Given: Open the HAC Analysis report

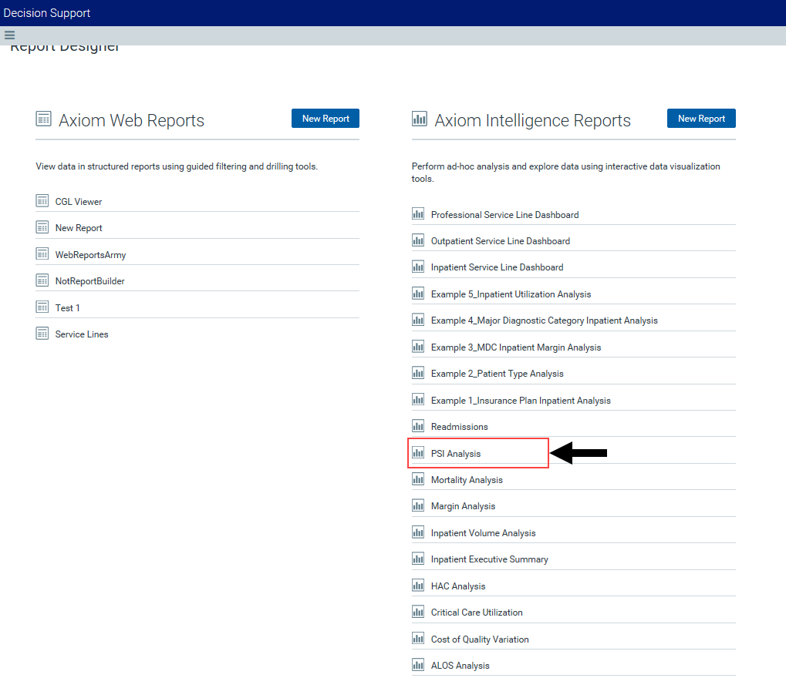Looking at the screenshot, I should tap(458, 586).
